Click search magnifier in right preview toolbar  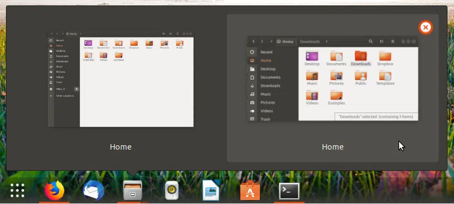[371, 41]
